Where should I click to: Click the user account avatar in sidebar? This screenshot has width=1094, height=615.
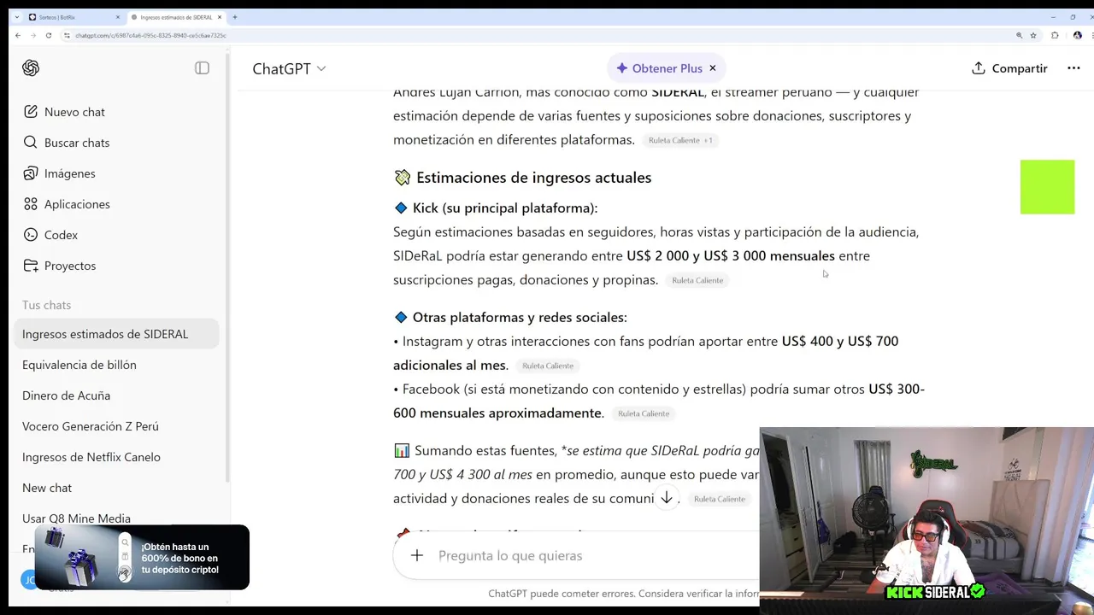[x=28, y=580]
